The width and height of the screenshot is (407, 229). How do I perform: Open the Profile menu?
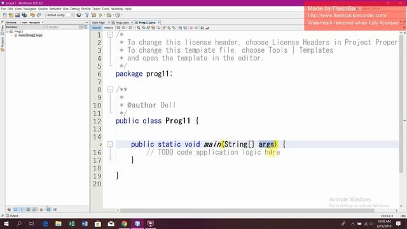click(86, 9)
